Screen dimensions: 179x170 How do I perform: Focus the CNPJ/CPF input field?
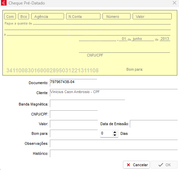(74, 114)
